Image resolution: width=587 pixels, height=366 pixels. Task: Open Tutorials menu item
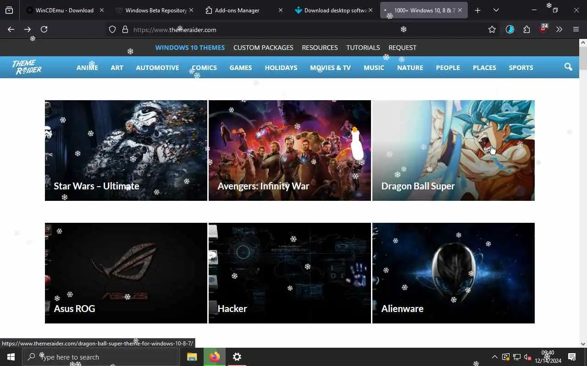pyautogui.click(x=363, y=48)
